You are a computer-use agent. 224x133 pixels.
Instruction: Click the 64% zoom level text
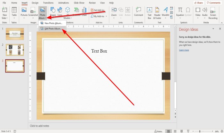[217, 131]
